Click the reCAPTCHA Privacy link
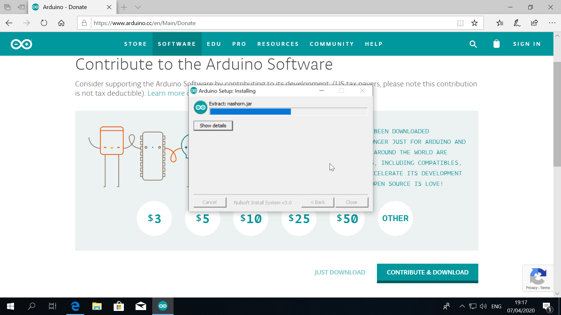This screenshot has width=561, height=315. [531, 288]
